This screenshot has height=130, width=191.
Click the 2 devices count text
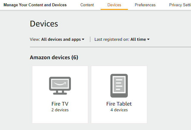click(60, 110)
